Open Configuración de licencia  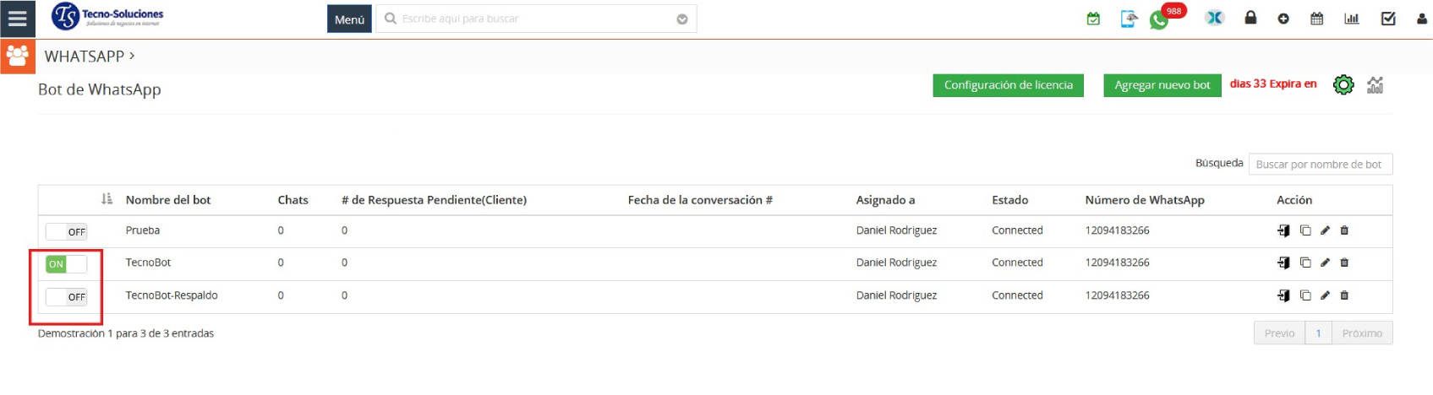click(x=1008, y=85)
